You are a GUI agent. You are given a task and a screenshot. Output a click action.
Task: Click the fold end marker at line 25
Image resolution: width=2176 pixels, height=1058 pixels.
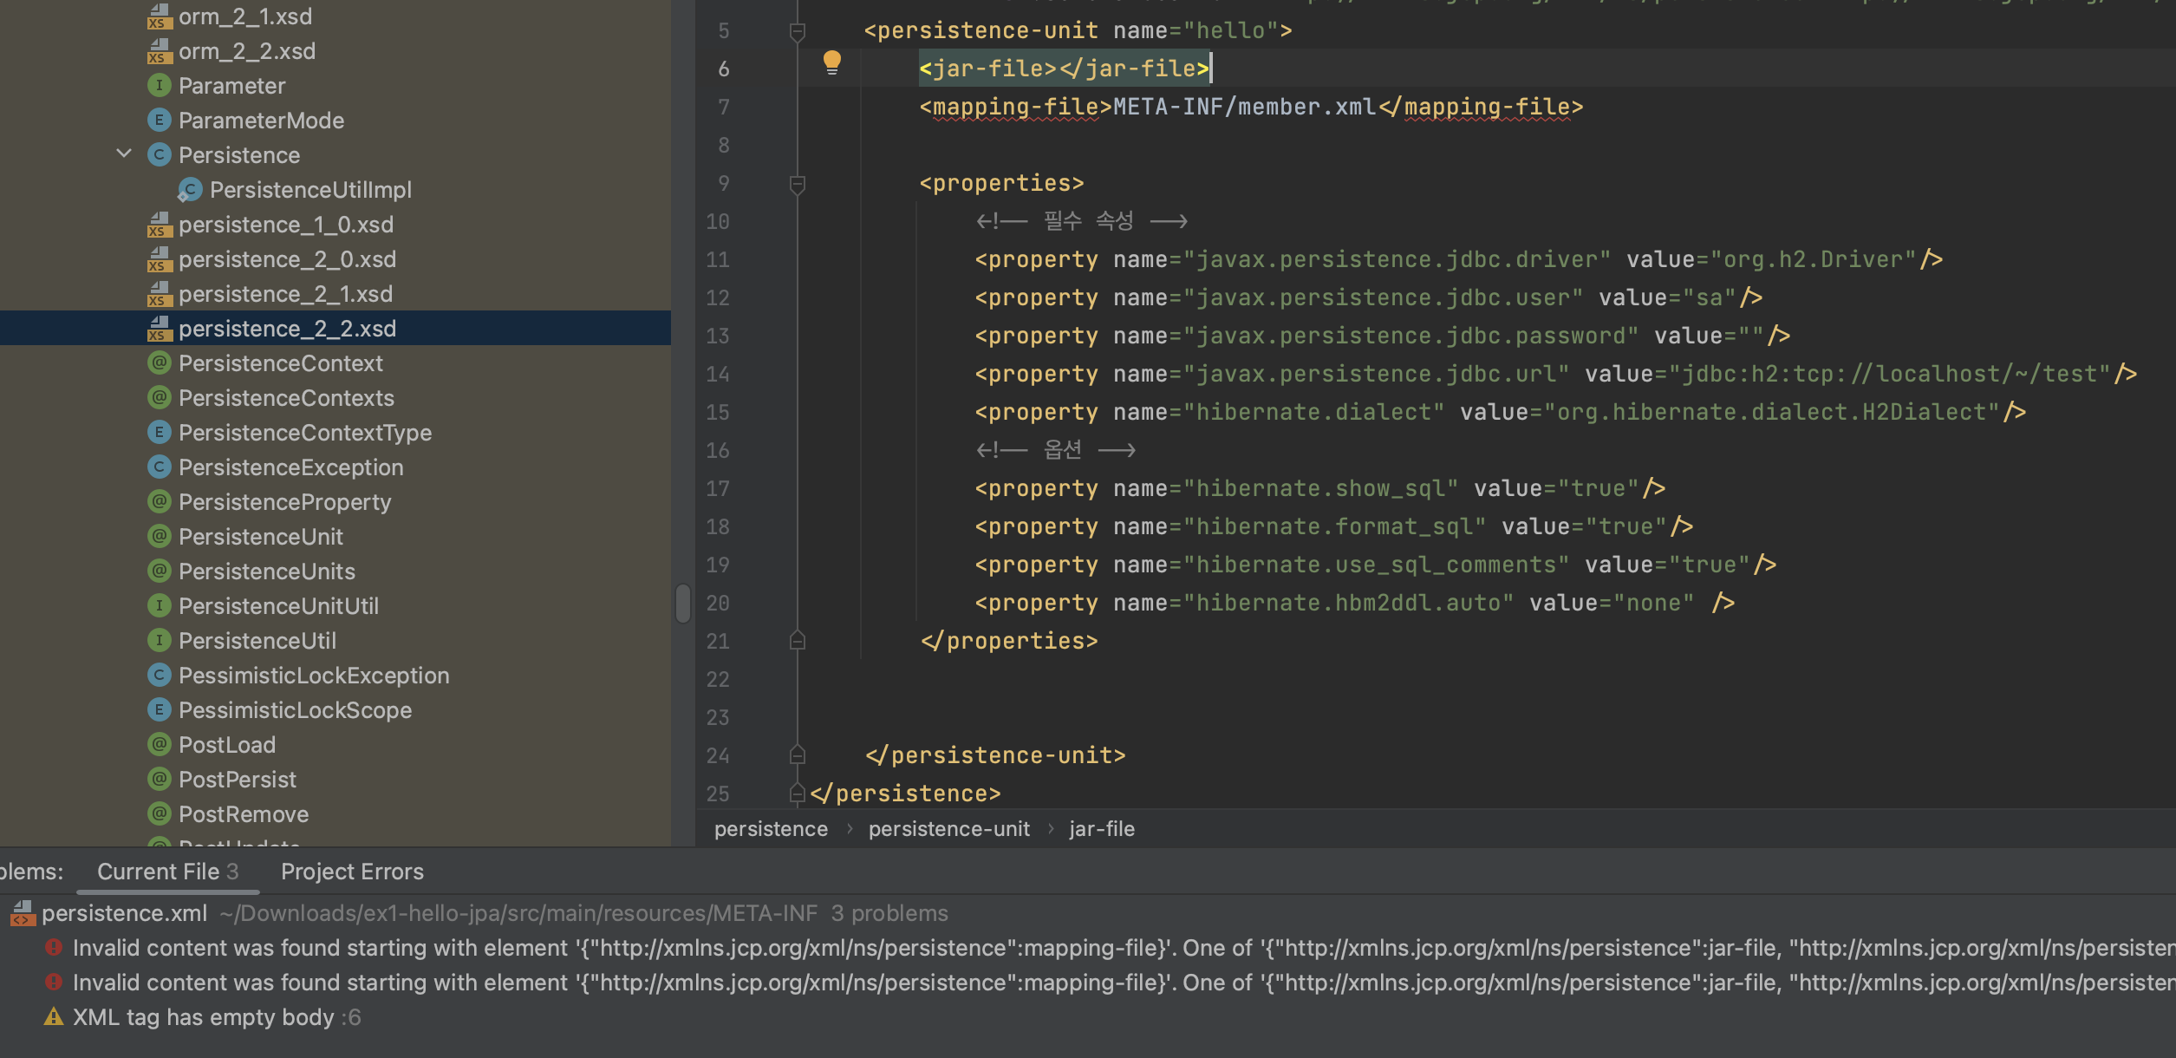pyautogui.click(x=798, y=793)
